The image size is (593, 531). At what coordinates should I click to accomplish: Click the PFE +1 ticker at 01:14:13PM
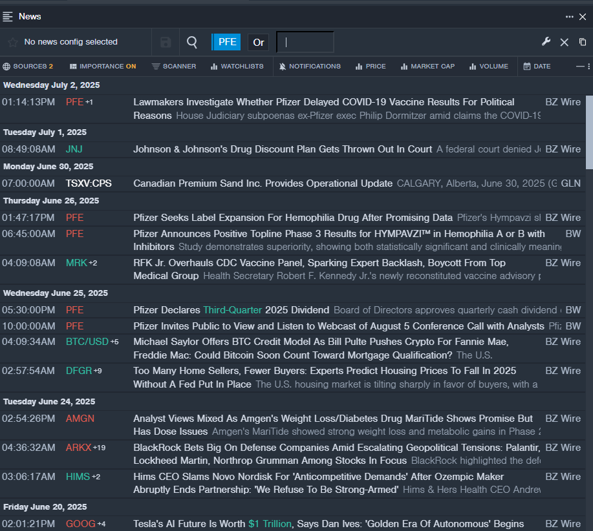pyautogui.click(x=80, y=102)
